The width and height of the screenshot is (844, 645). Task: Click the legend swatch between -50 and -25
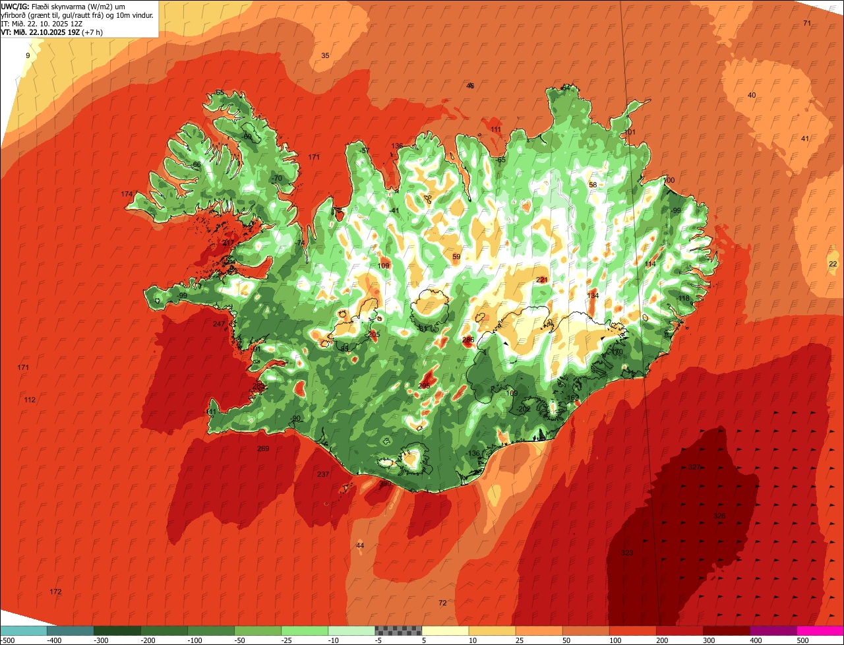(x=258, y=630)
